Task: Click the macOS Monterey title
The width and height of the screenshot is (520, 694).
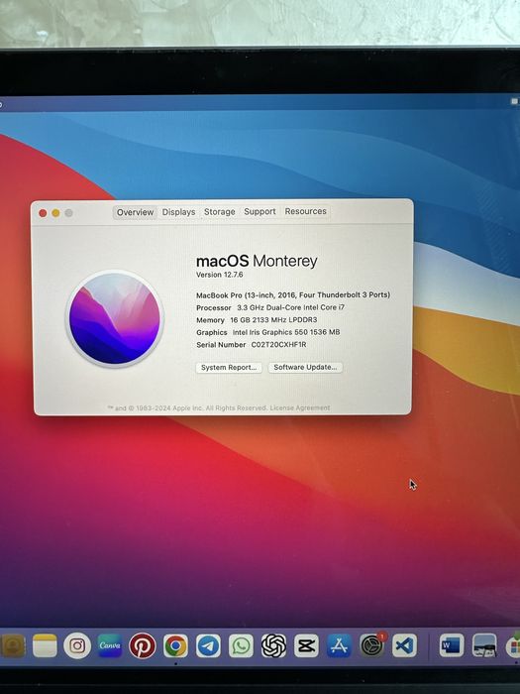Action: (x=257, y=261)
